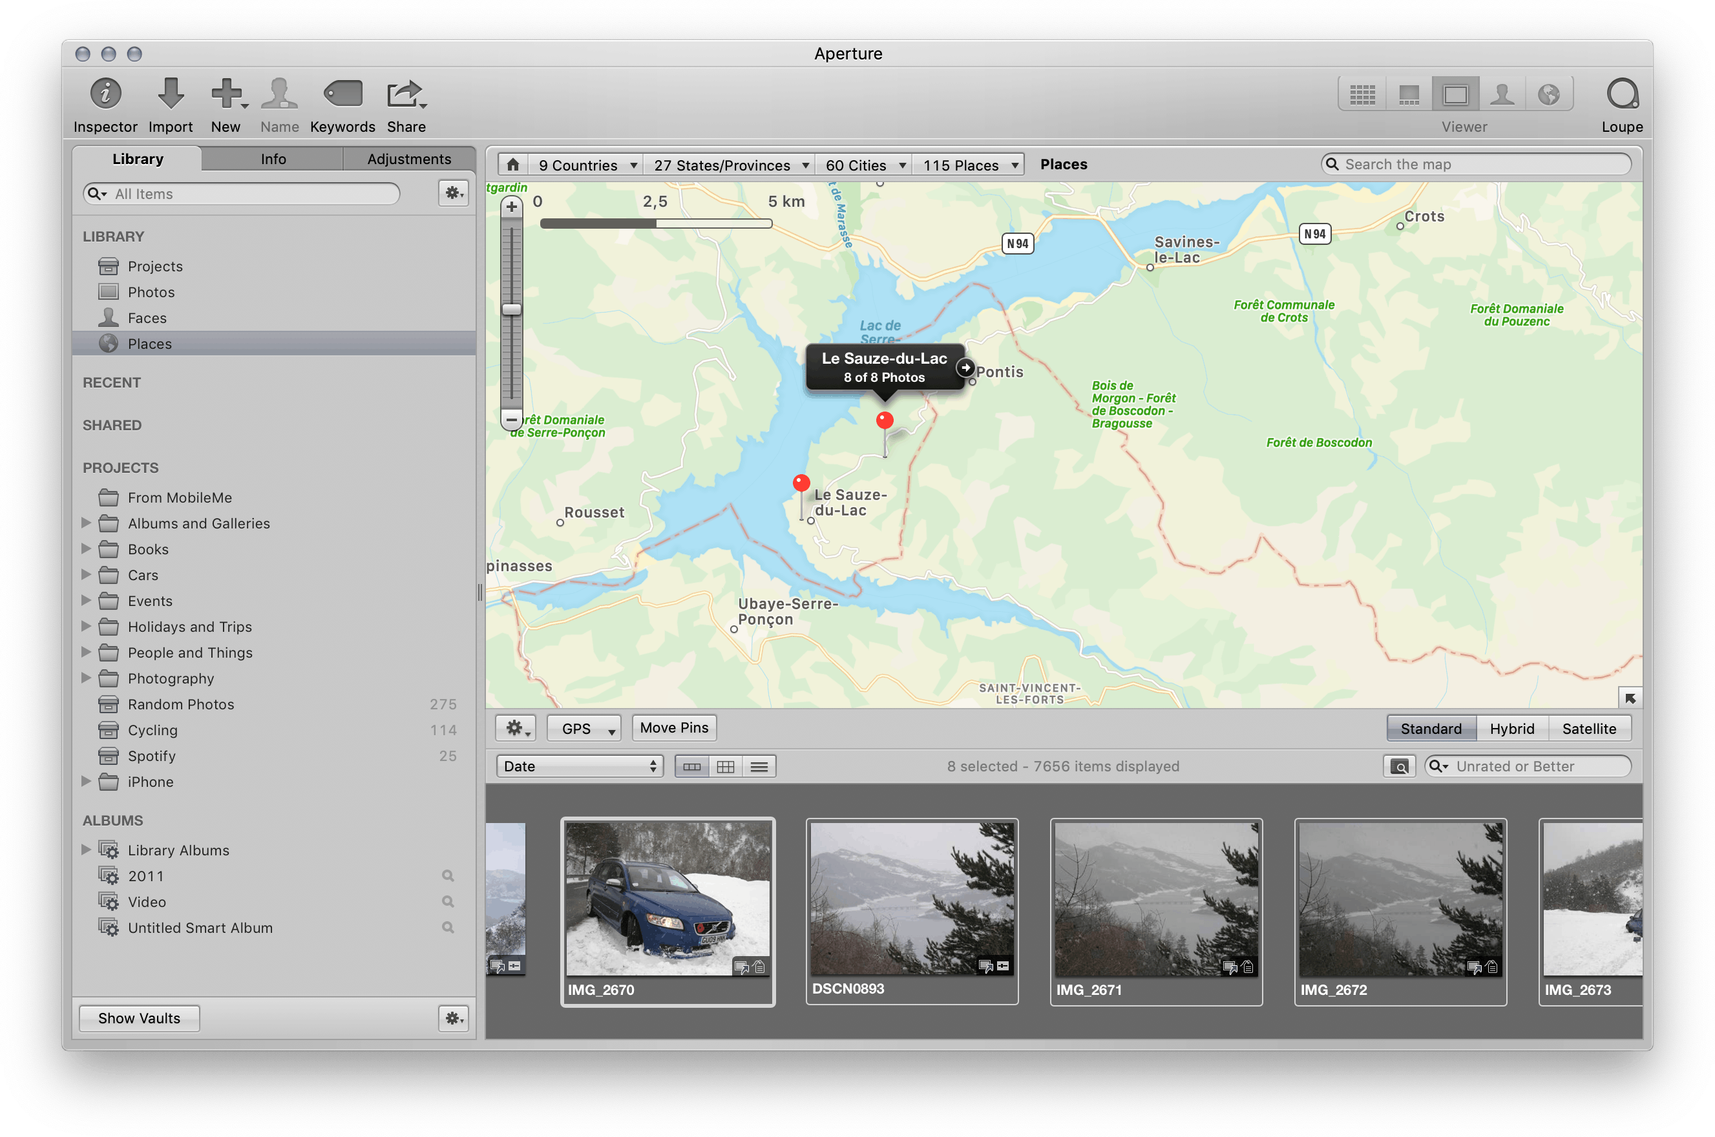Select the IMG_2671 thumbnail
The image size is (1715, 1137).
click(1156, 899)
